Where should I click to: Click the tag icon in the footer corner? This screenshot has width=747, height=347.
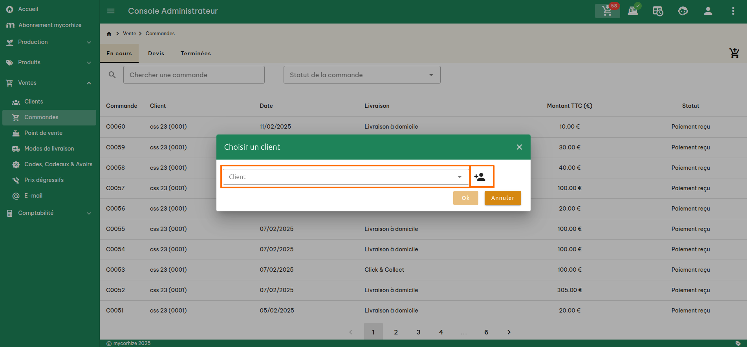[x=738, y=343]
